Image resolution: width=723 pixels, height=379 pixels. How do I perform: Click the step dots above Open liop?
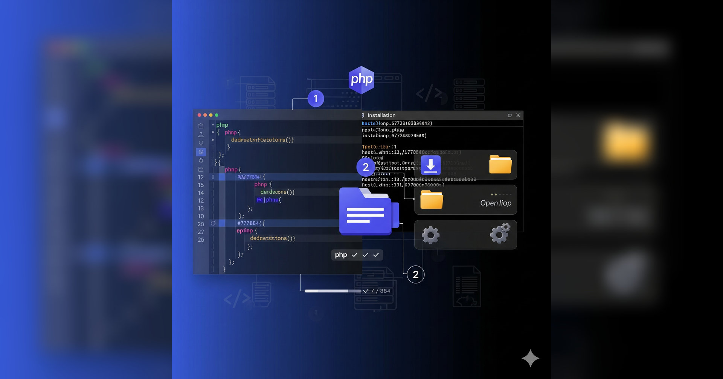click(501, 194)
